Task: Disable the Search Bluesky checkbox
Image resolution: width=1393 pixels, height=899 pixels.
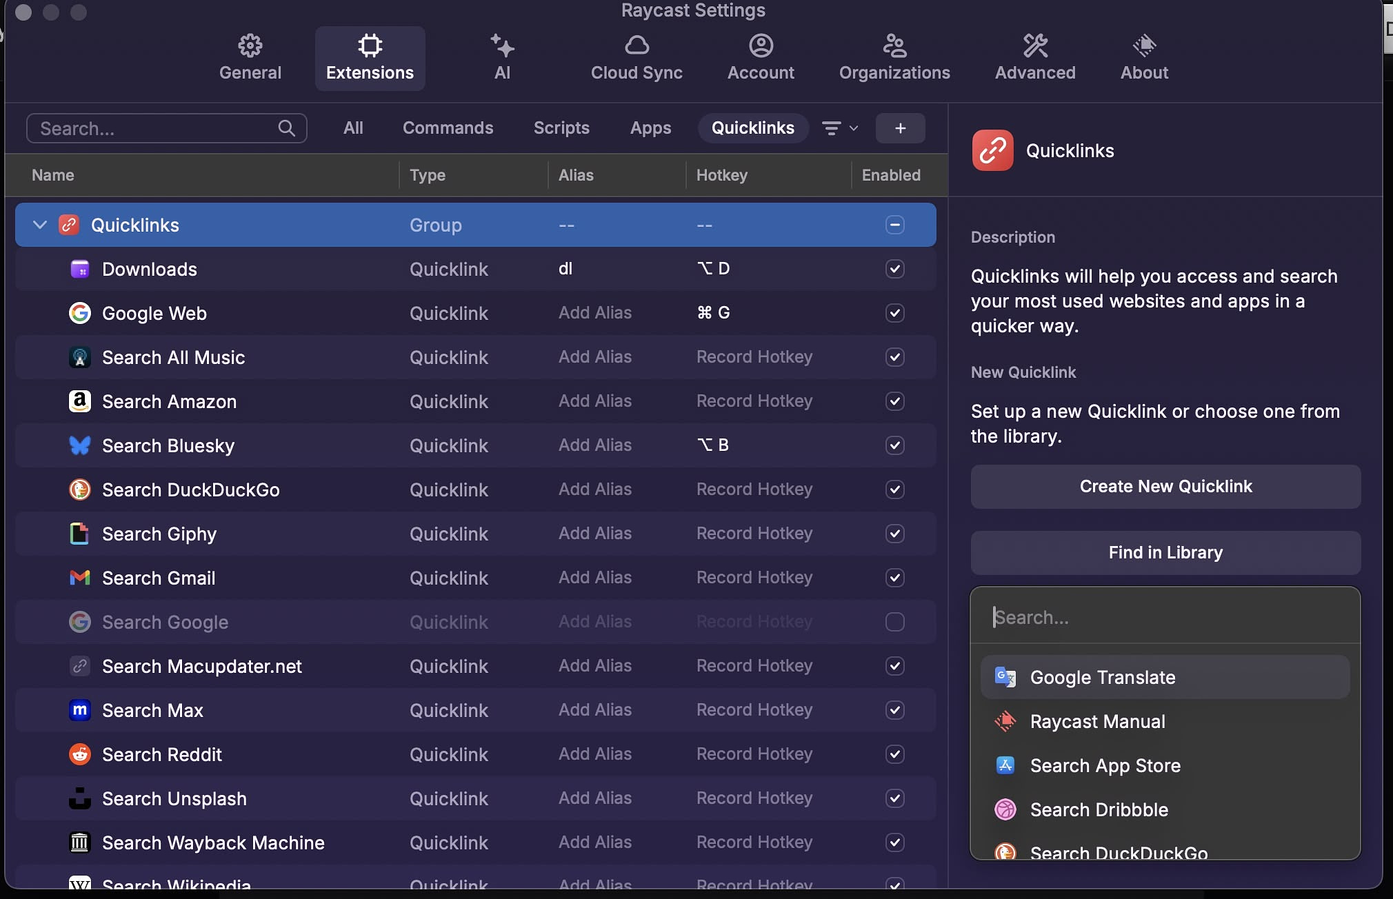Action: tap(894, 445)
